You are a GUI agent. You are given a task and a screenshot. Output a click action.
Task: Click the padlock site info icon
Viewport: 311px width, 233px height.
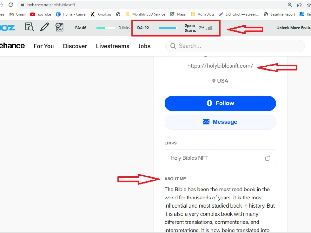tap(23, 5)
